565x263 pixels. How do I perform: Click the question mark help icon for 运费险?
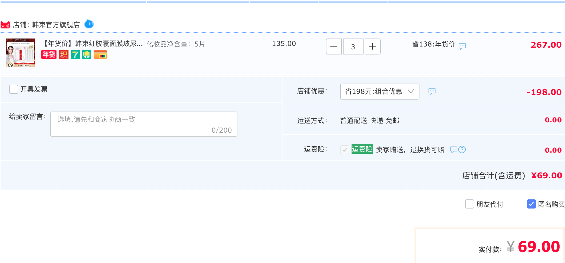[462, 149]
